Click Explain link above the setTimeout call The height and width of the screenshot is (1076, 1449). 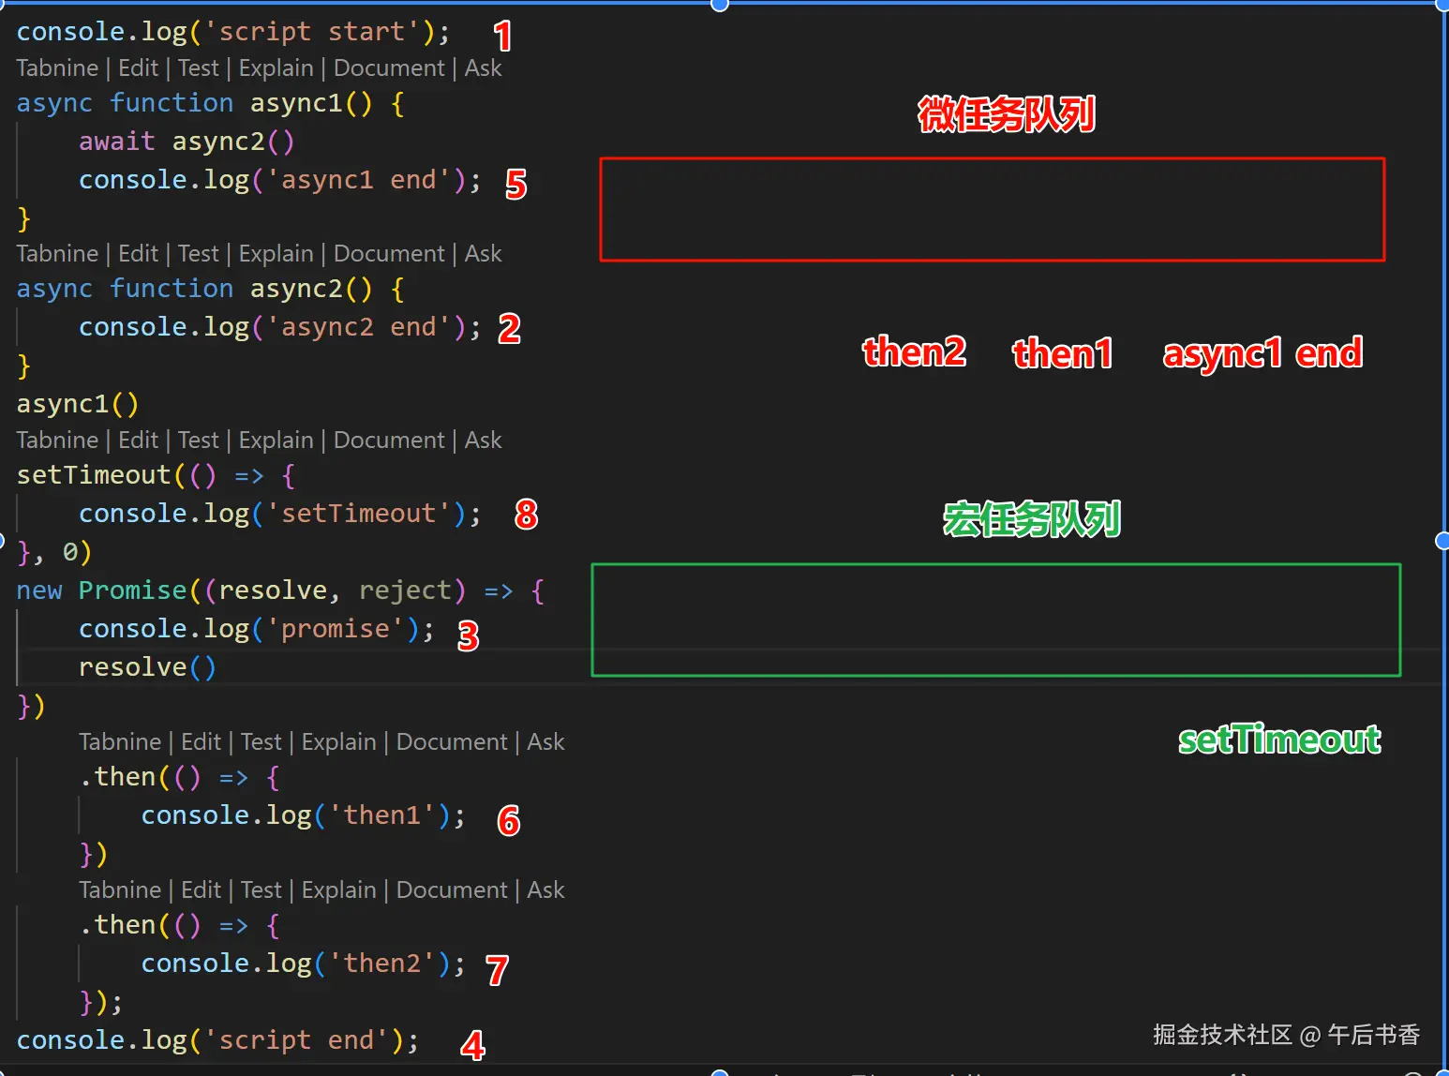click(276, 440)
